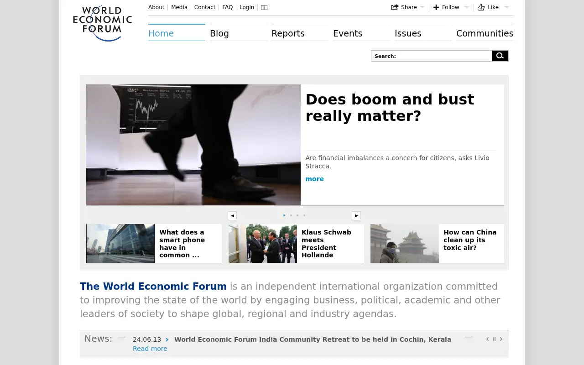Expand the Follow dropdown arrow
This screenshot has height=365, width=584.
click(466, 7)
